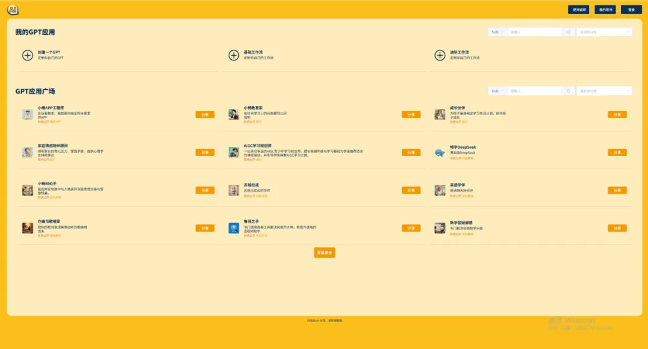Open the 成长伙伴 avatar icon
The image size is (648, 349).
pyautogui.click(x=440, y=115)
